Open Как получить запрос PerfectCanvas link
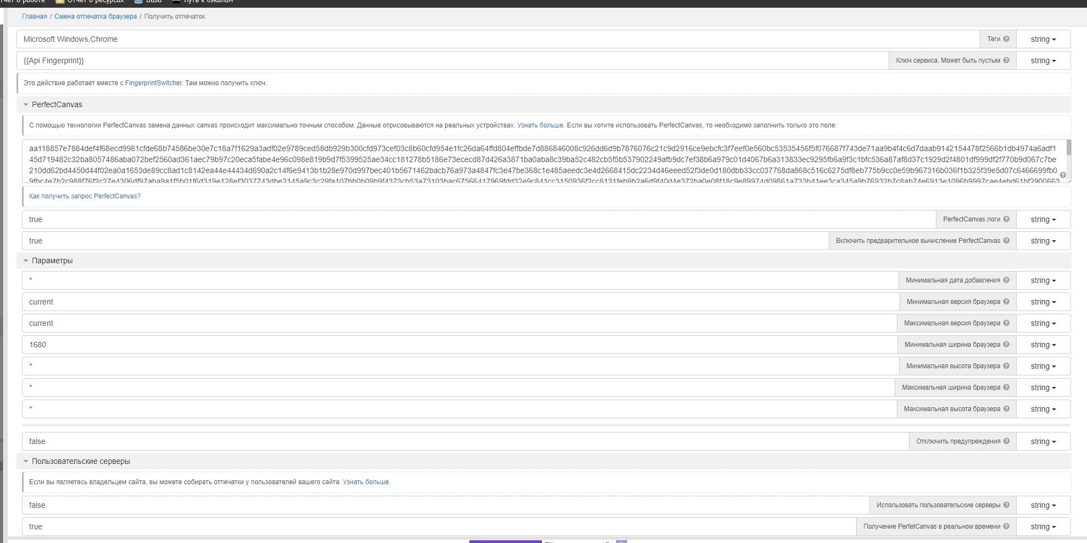 (x=85, y=196)
